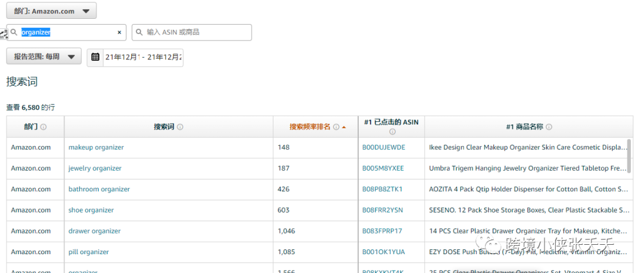
Task: Click the magnifier icon in the organizer search box
Action: click(x=14, y=32)
